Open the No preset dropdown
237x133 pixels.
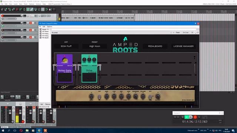pyautogui.click(x=111, y=33)
